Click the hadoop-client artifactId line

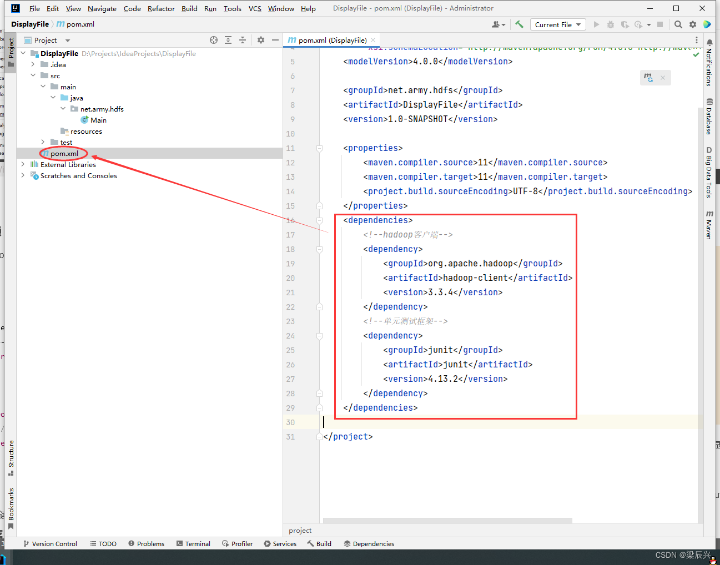[477, 278]
